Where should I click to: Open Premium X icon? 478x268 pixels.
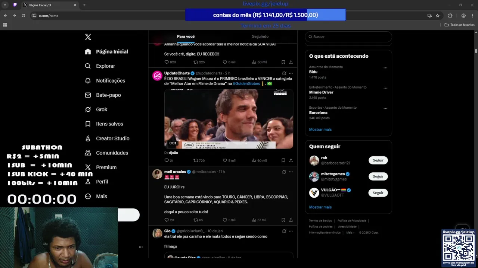[88, 167]
